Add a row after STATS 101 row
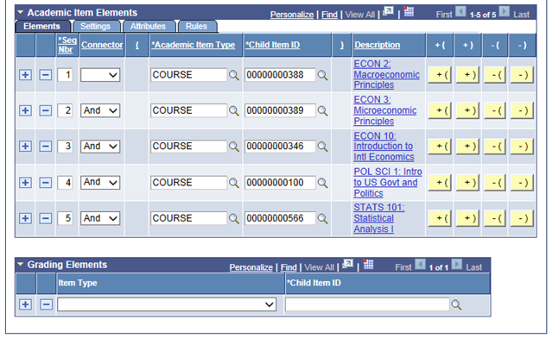Image resolution: width=552 pixels, height=338 pixels. [25, 218]
